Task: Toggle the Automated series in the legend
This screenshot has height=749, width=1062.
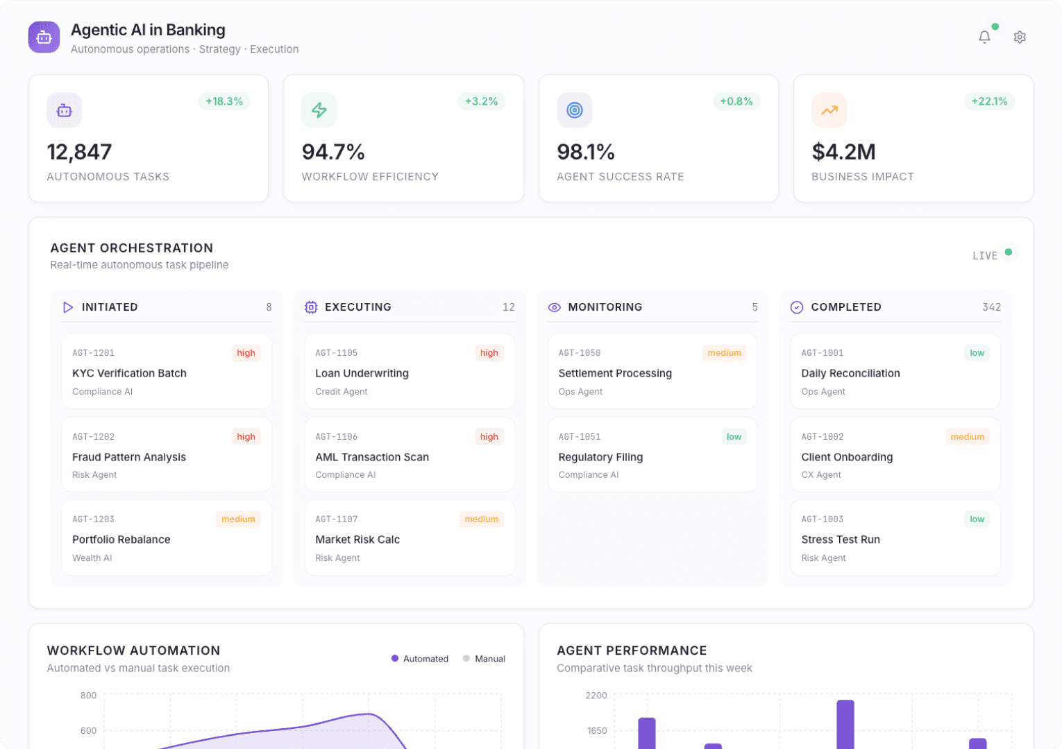Action: click(x=419, y=658)
